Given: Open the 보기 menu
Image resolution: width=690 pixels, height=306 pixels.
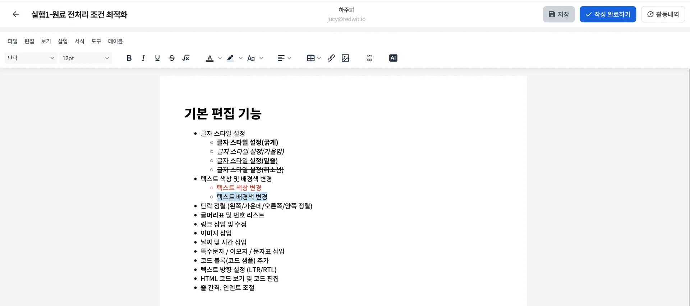Looking at the screenshot, I should [46, 41].
